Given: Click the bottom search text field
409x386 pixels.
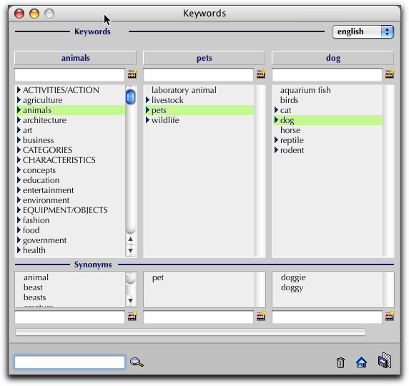Looking at the screenshot, I should point(69,362).
